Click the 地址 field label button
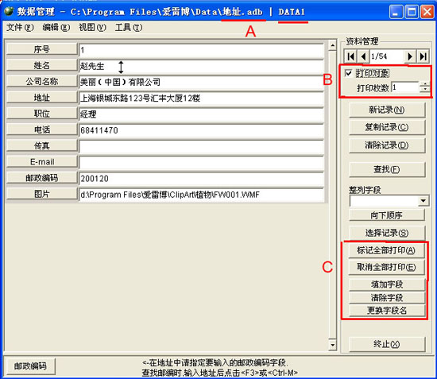The height and width of the screenshot is (379, 437). pos(42,98)
